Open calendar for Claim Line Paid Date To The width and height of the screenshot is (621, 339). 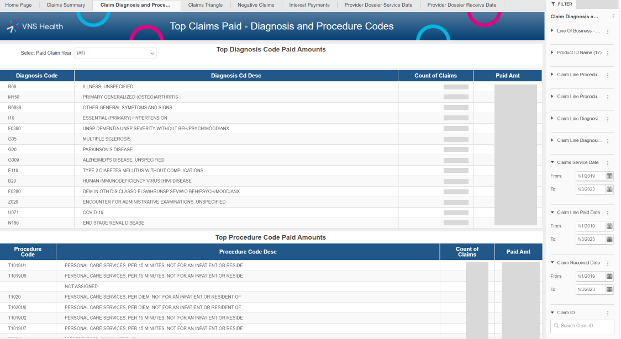[x=609, y=239]
